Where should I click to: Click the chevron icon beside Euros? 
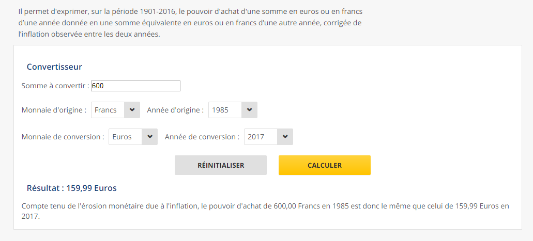point(150,137)
